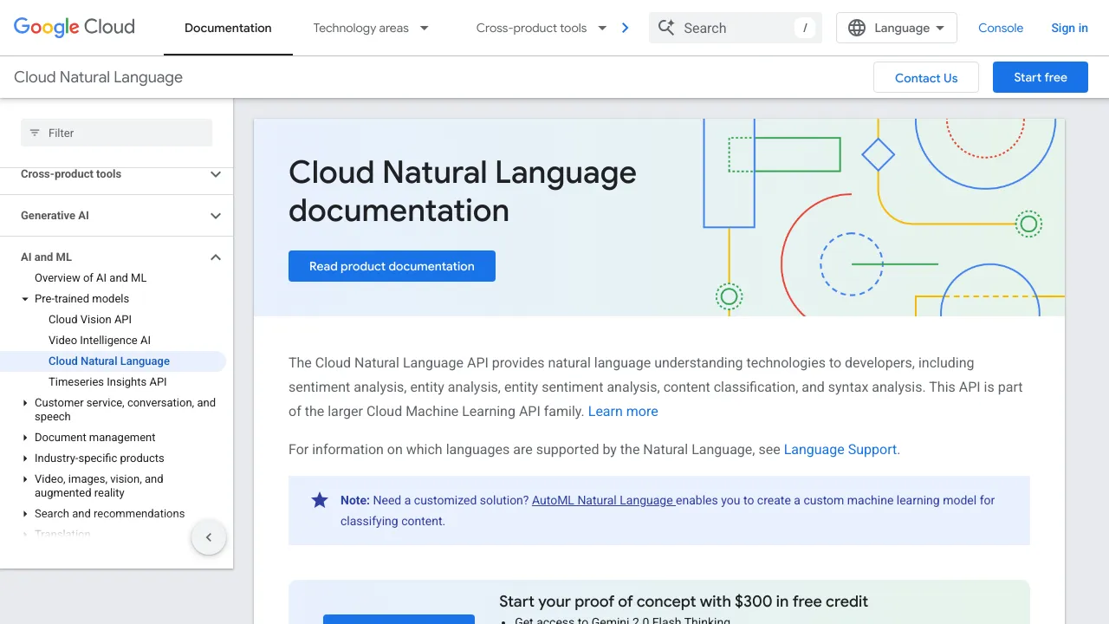Click the $300 free credit heading

pyautogui.click(x=684, y=601)
